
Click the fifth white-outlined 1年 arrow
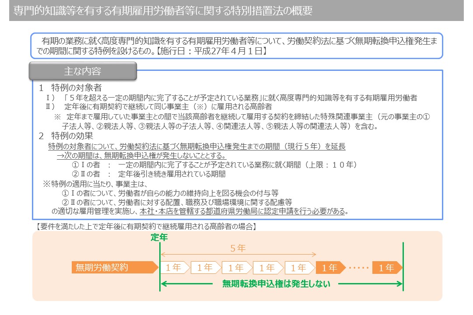[x=299, y=267]
